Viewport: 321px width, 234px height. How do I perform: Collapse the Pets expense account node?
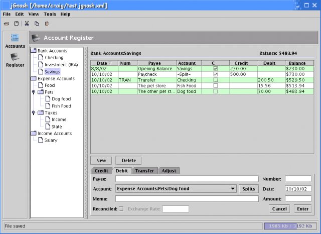pyautogui.click(x=34, y=92)
